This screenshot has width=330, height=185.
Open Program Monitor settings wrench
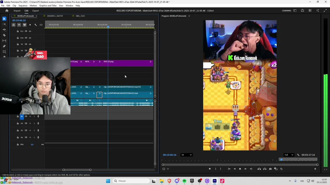298,155
